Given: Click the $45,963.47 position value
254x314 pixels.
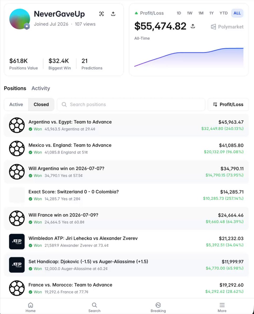Looking at the screenshot, I should [231, 122].
